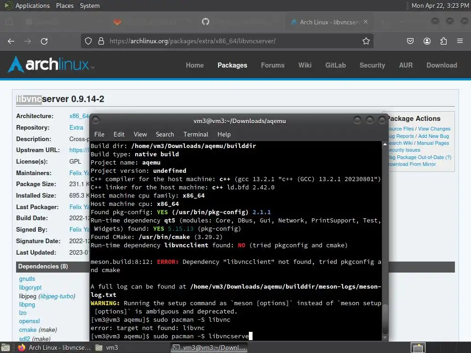
Task: Open the libgcrypt dependency link
Action: point(30,288)
